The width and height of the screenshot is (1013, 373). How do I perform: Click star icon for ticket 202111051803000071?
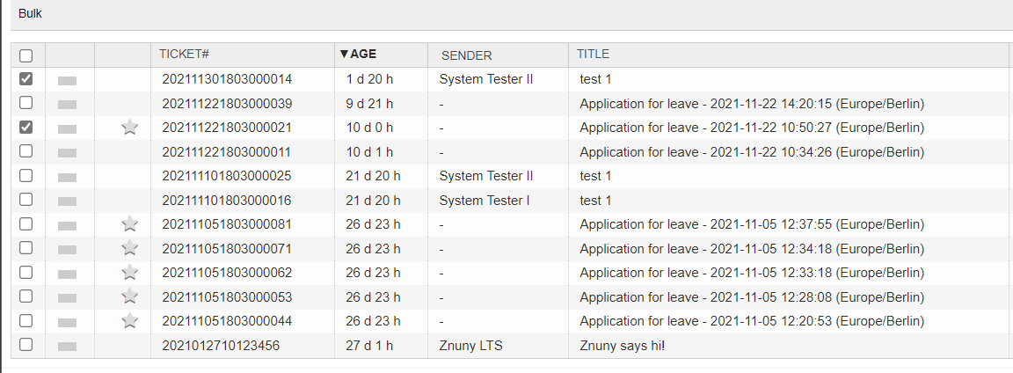pos(130,248)
